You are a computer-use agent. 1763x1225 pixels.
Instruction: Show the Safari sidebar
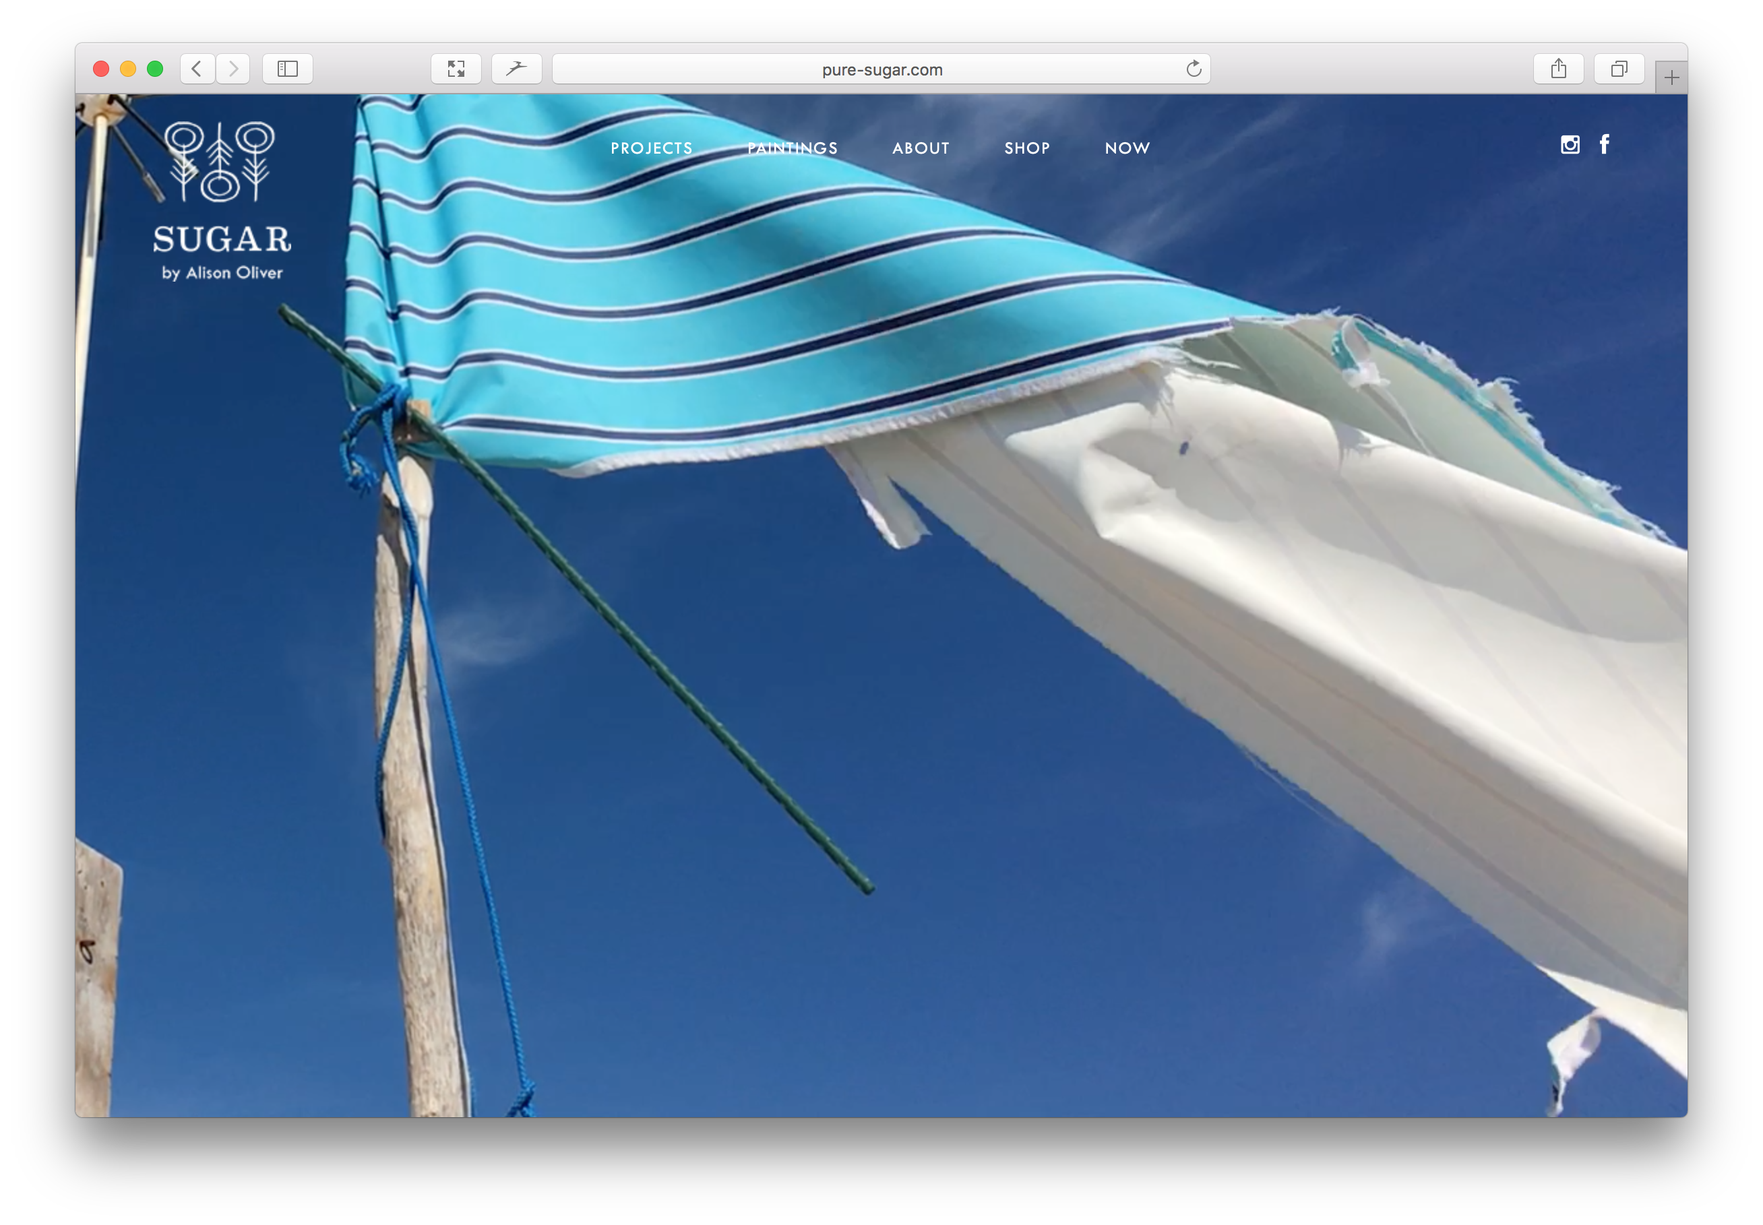click(x=288, y=69)
